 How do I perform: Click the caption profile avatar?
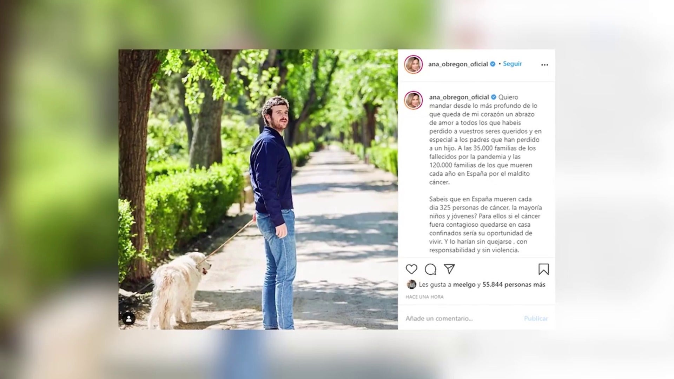413,100
